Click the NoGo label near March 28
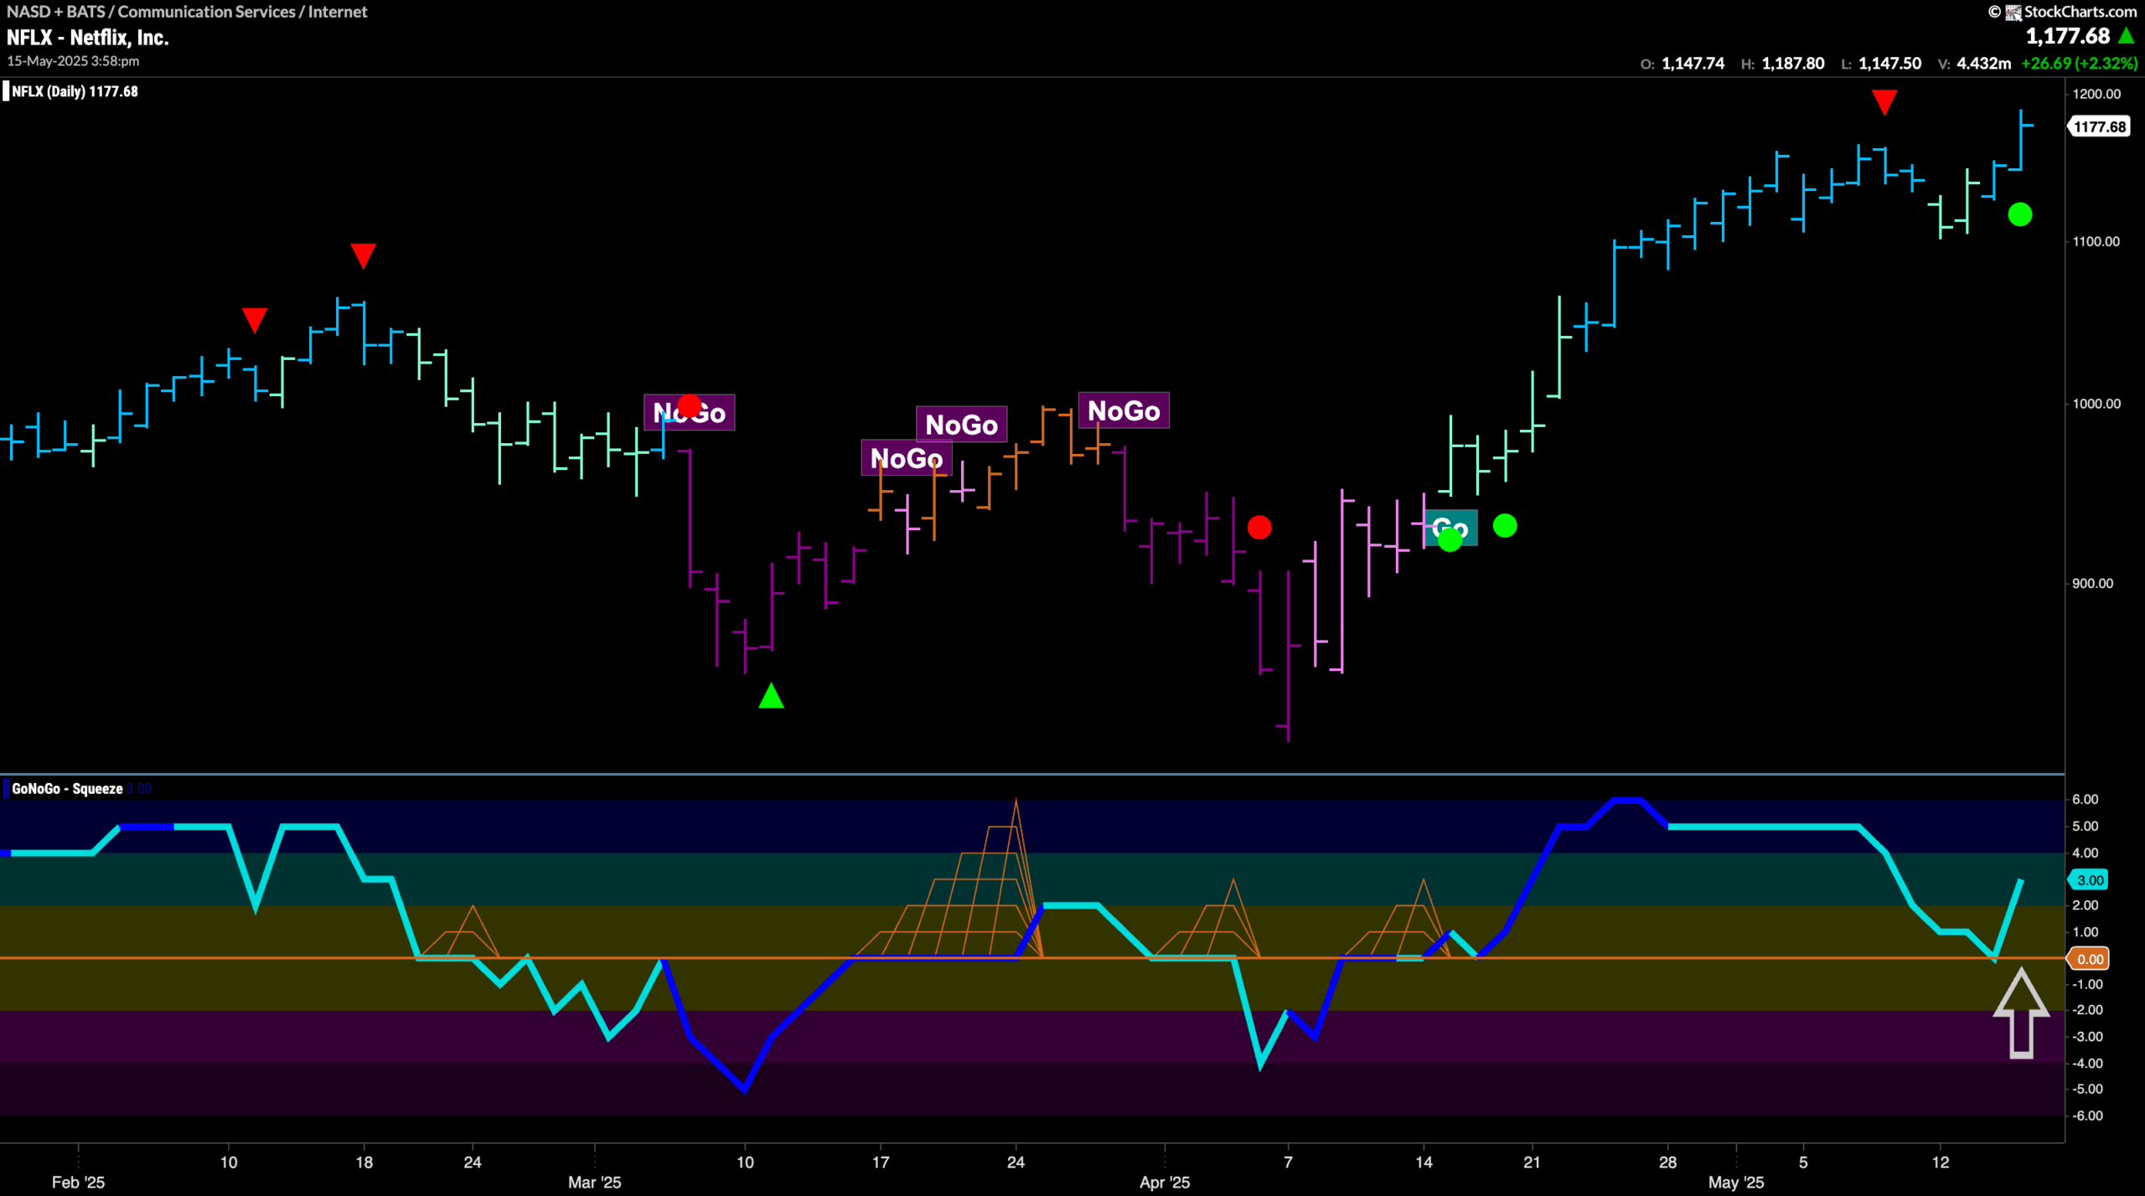This screenshot has width=2145, height=1196. tap(1123, 410)
